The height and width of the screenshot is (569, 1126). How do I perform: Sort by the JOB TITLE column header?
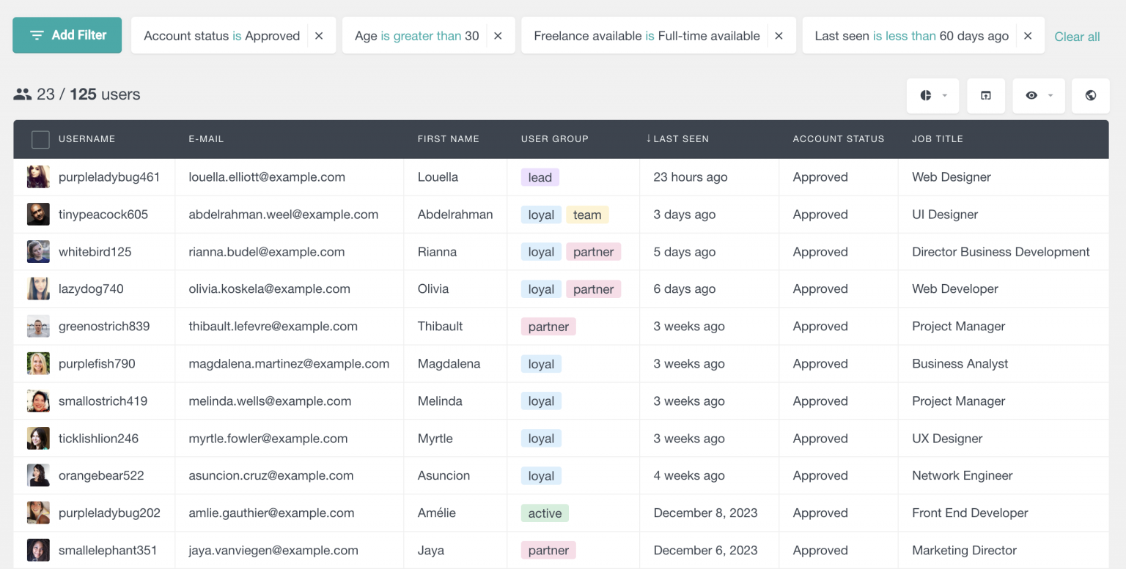tap(938, 139)
